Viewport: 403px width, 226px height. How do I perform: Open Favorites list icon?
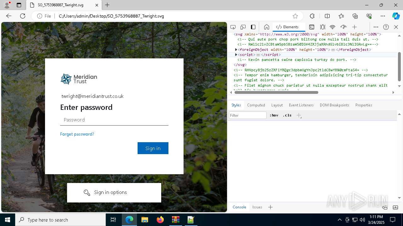pyautogui.click(x=341, y=16)
